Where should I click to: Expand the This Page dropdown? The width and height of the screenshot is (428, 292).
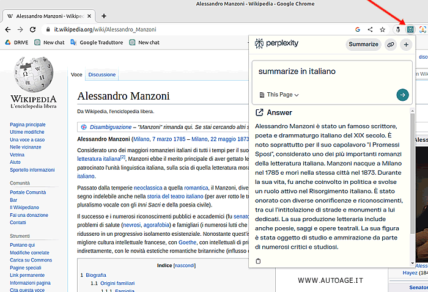pos(279,95)
